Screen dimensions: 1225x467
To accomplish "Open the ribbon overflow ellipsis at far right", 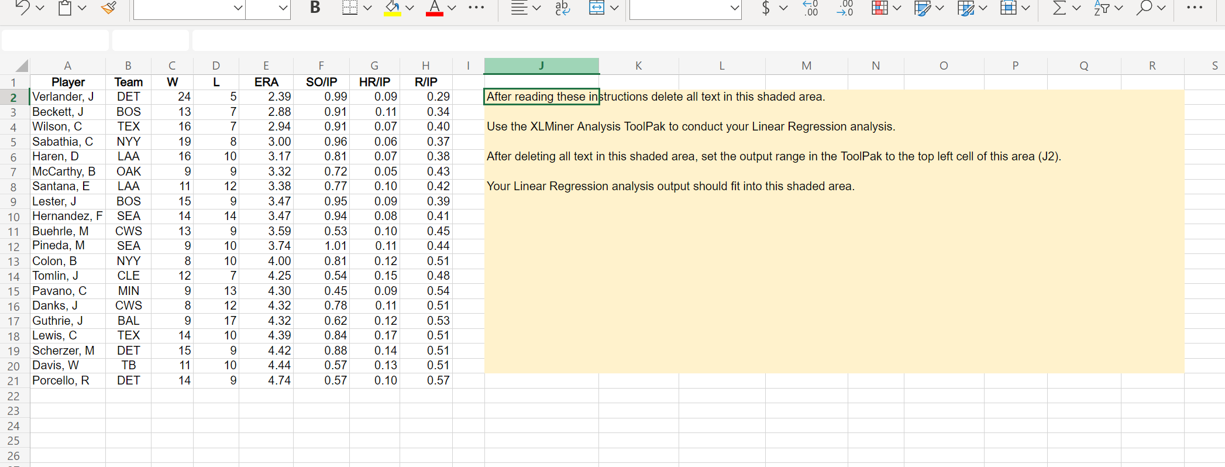I will coord(1194,8).
